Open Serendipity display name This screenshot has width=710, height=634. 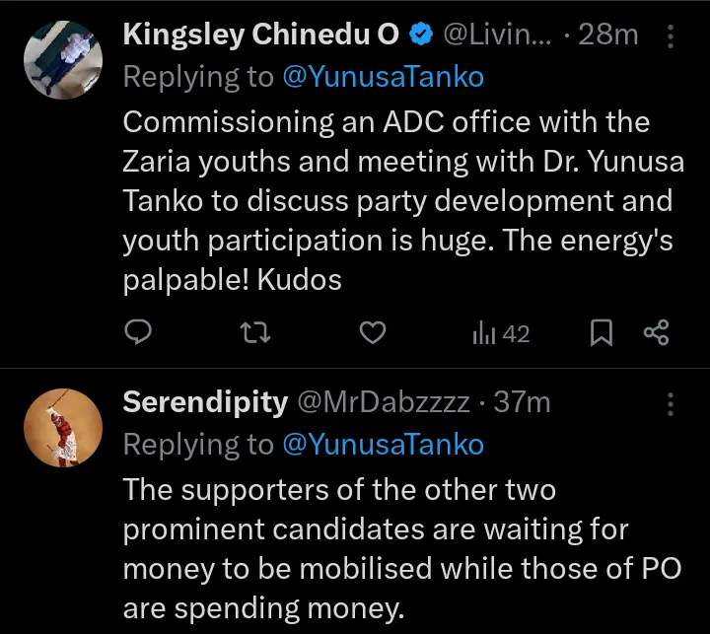[x=205, y=402]
